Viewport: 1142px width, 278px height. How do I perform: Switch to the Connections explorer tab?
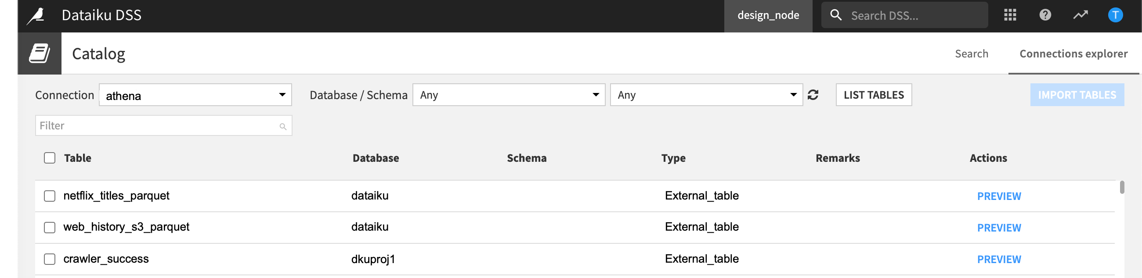click(x=1073, y=53)
